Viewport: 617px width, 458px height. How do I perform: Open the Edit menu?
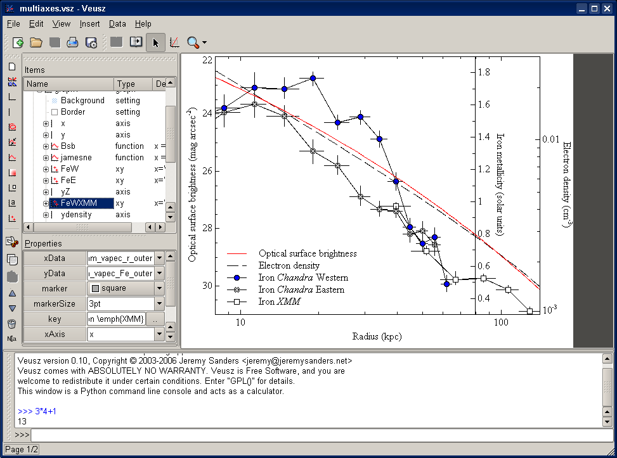click(x=36, y=24)
